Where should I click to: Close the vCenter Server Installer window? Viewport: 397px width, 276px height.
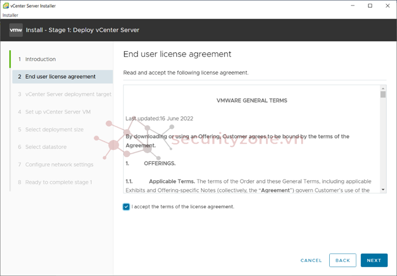[x=388, y=6]
